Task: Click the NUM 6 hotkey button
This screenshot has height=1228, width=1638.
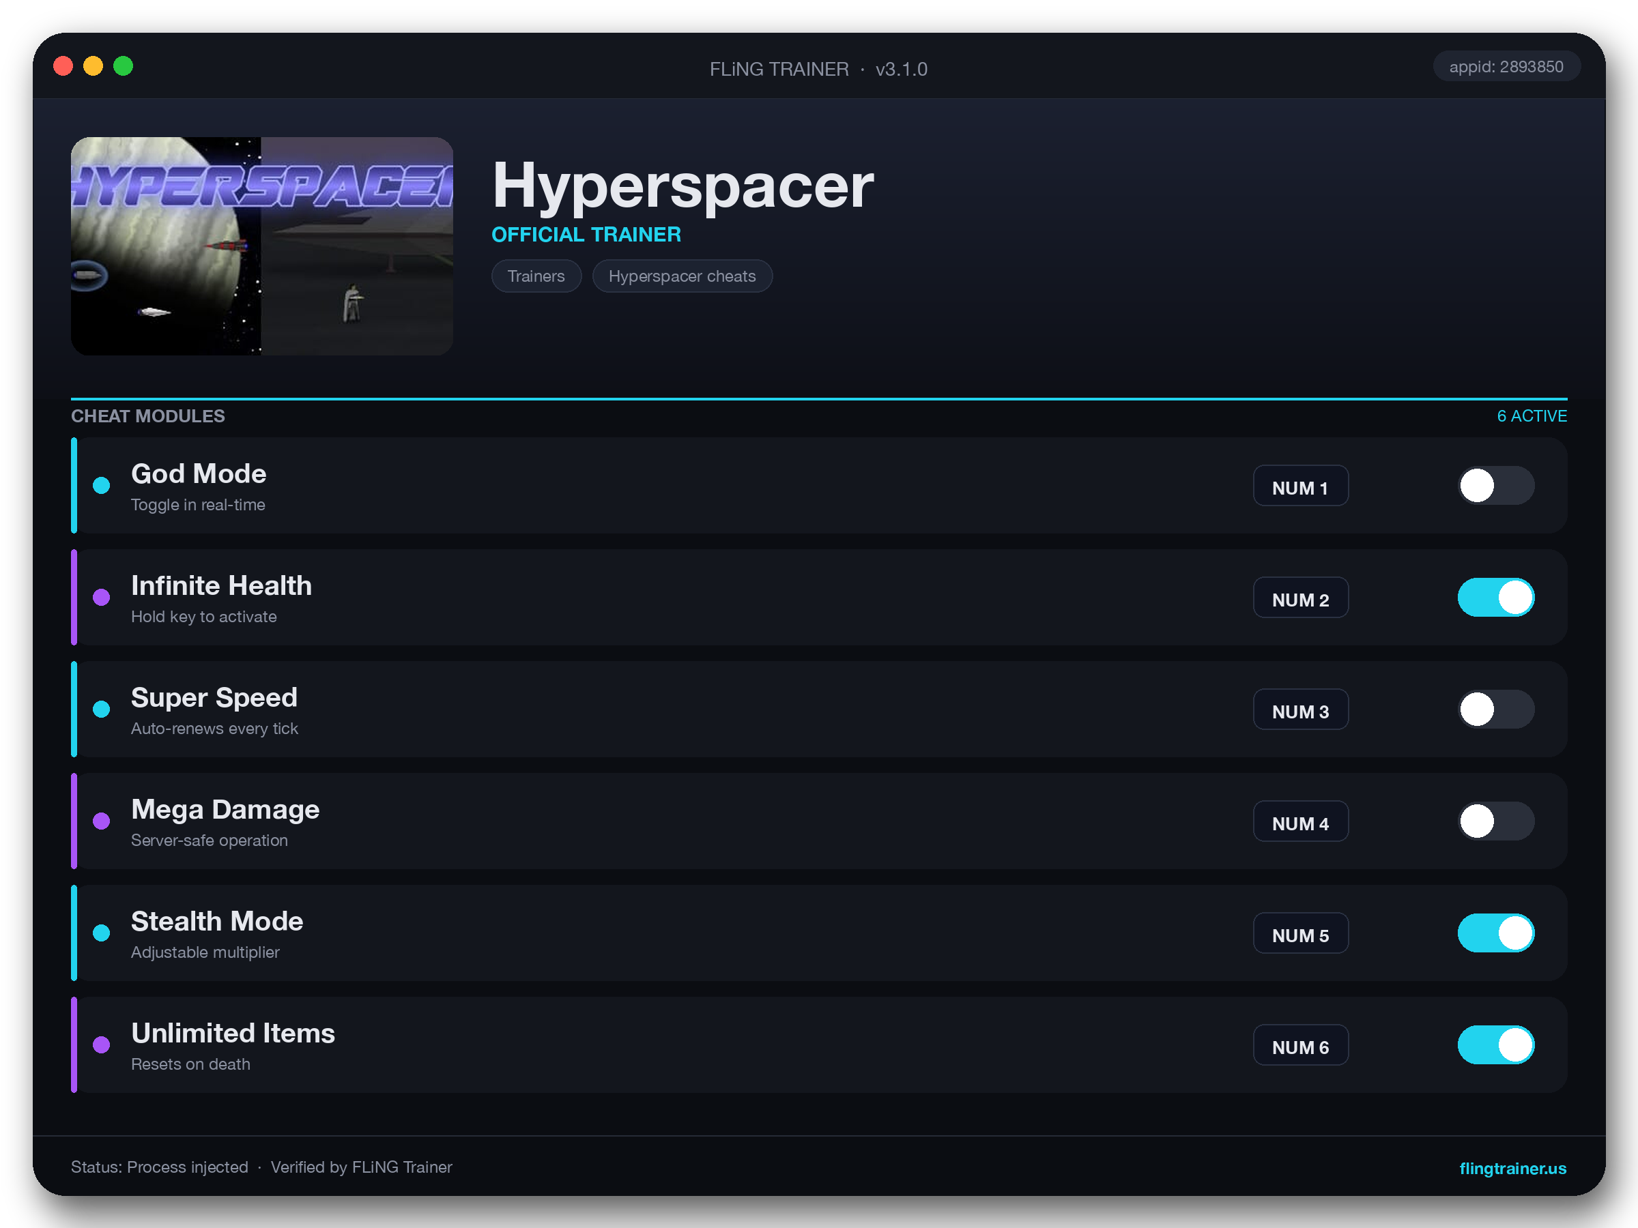Action: coord(1300,1045)
